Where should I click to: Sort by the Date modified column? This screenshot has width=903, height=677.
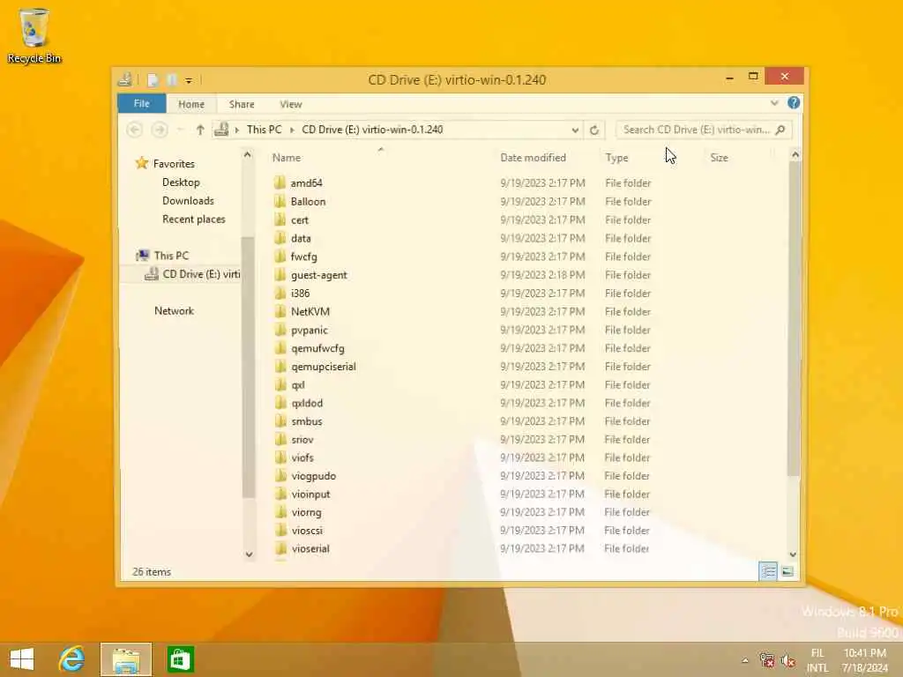533,158
